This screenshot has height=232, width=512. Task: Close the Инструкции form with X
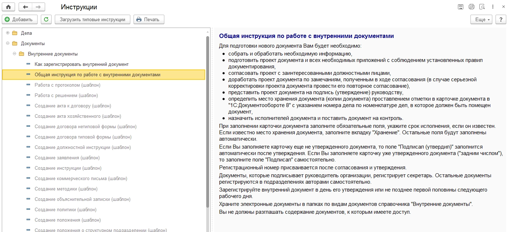504,7
